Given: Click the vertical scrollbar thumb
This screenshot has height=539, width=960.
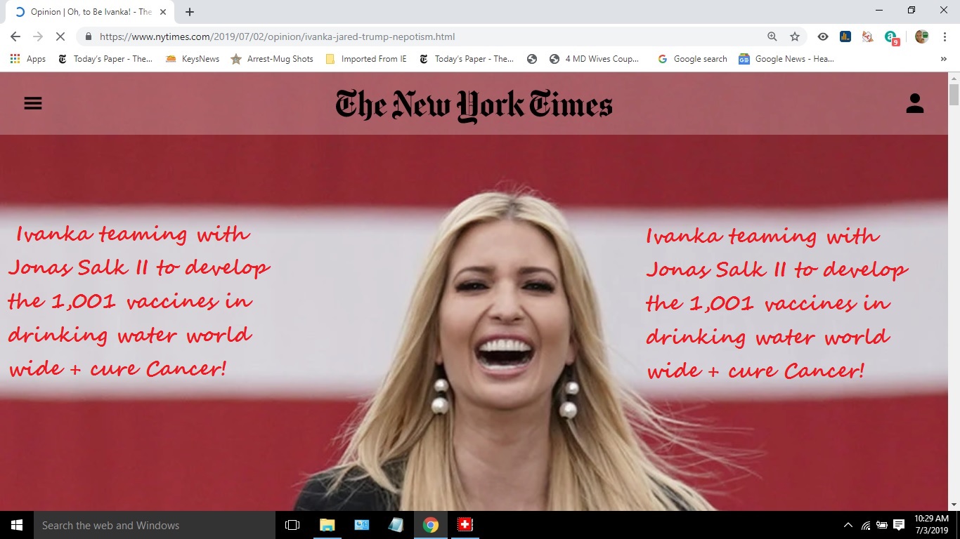Looking at the screenshot, I should coord(954,94).
